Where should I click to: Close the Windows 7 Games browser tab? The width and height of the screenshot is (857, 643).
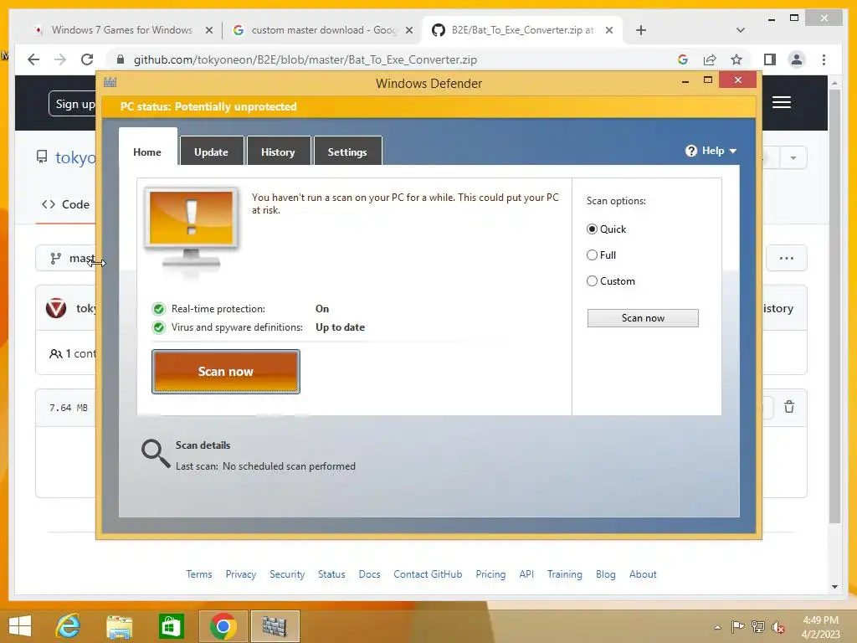pyautogui.click(x=208, y=31)
